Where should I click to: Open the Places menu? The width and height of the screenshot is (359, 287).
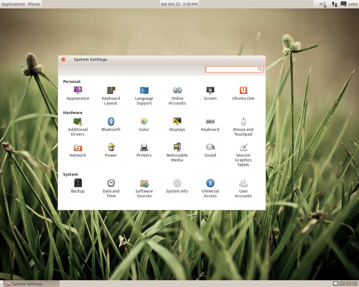coord(34,4)
